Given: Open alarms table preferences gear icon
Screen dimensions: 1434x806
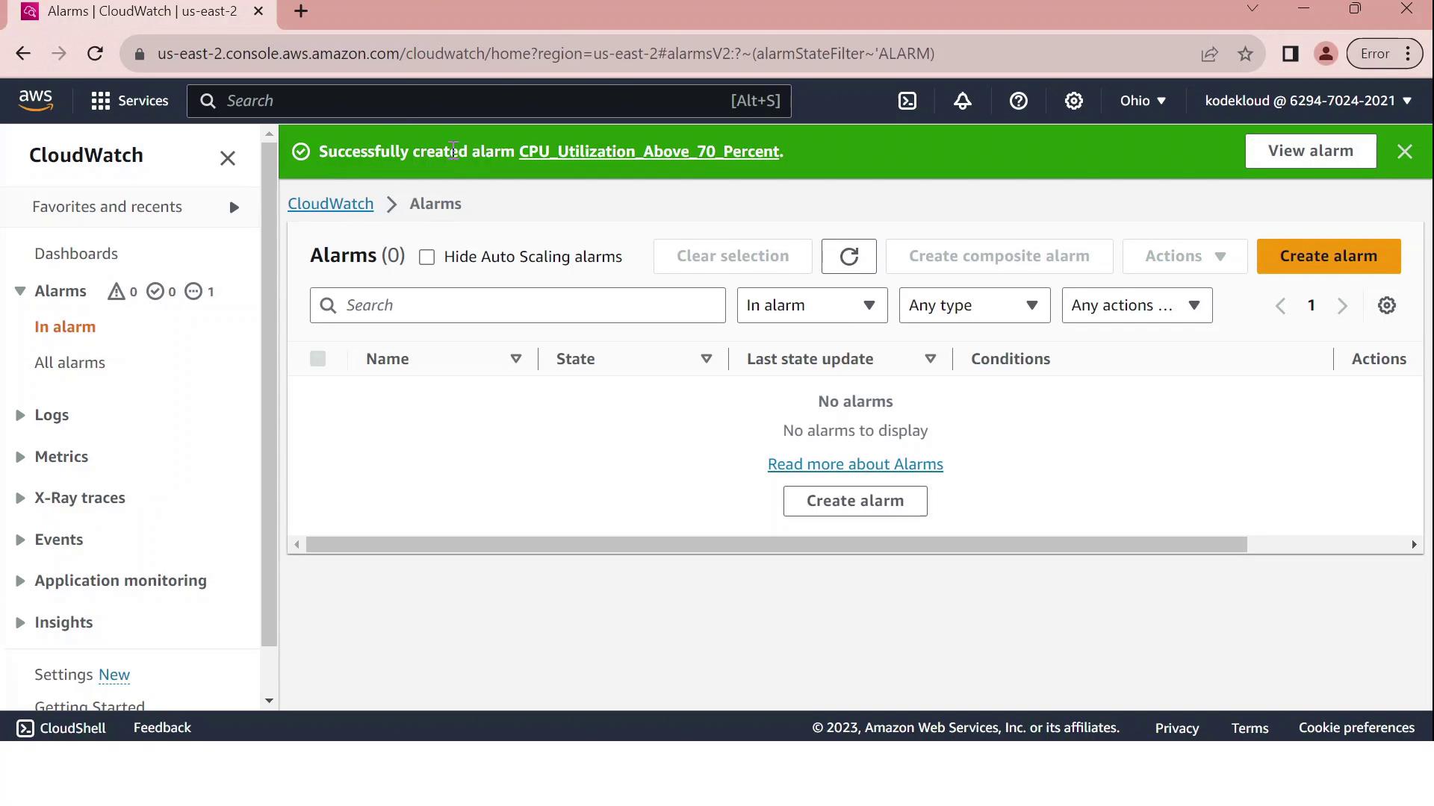Looking at the screenshot, I should pos(1386,305).
